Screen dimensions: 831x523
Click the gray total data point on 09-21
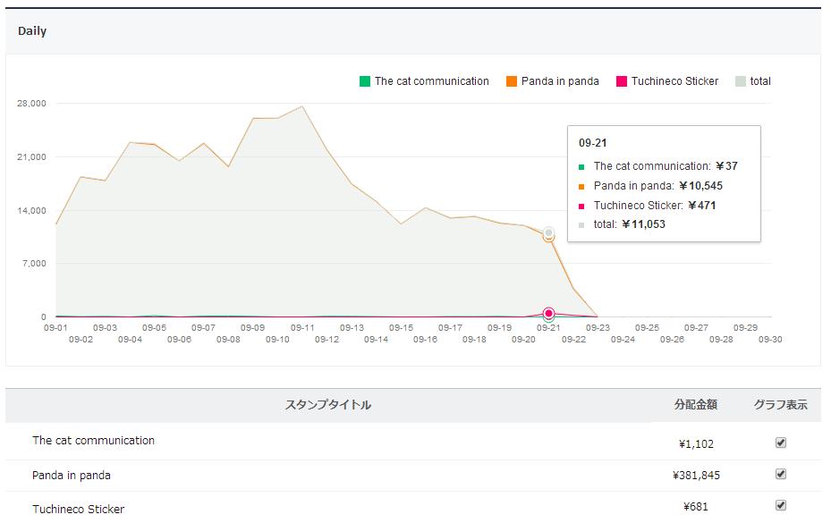click(548, 232)
